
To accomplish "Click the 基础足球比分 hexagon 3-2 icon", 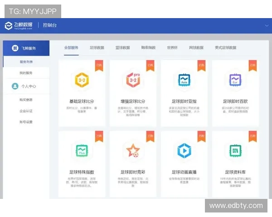I will pos(82,80).
